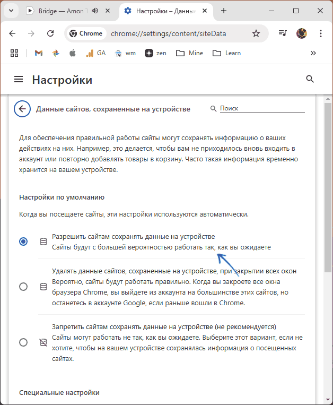Select the Настройки settings tab

165,11
